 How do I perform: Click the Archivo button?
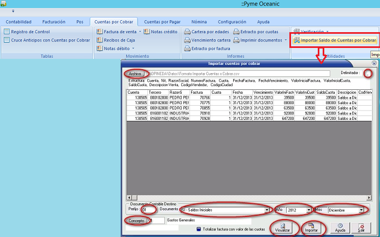135,73
